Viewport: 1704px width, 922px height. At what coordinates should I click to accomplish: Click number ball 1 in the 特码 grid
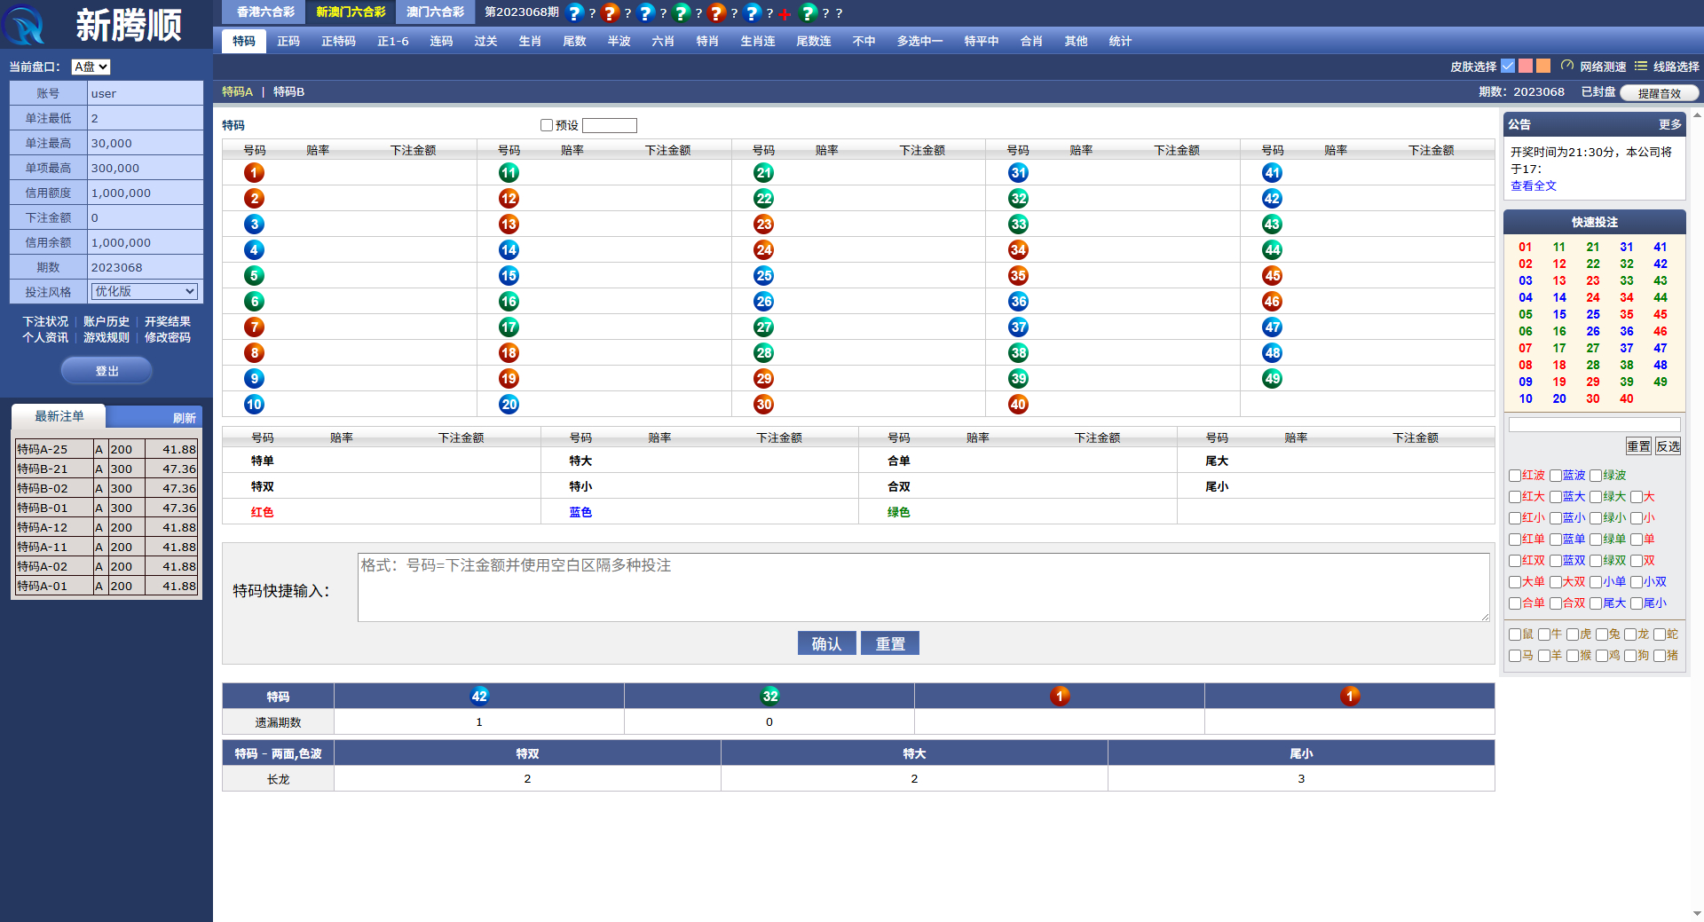254,173
